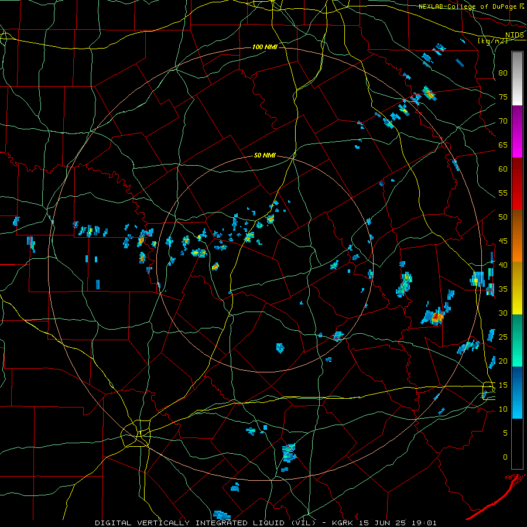This screenshot has height=527, width=527.
Task: Click the blue segment of the color scale
Action: click(x=517, y=392)
